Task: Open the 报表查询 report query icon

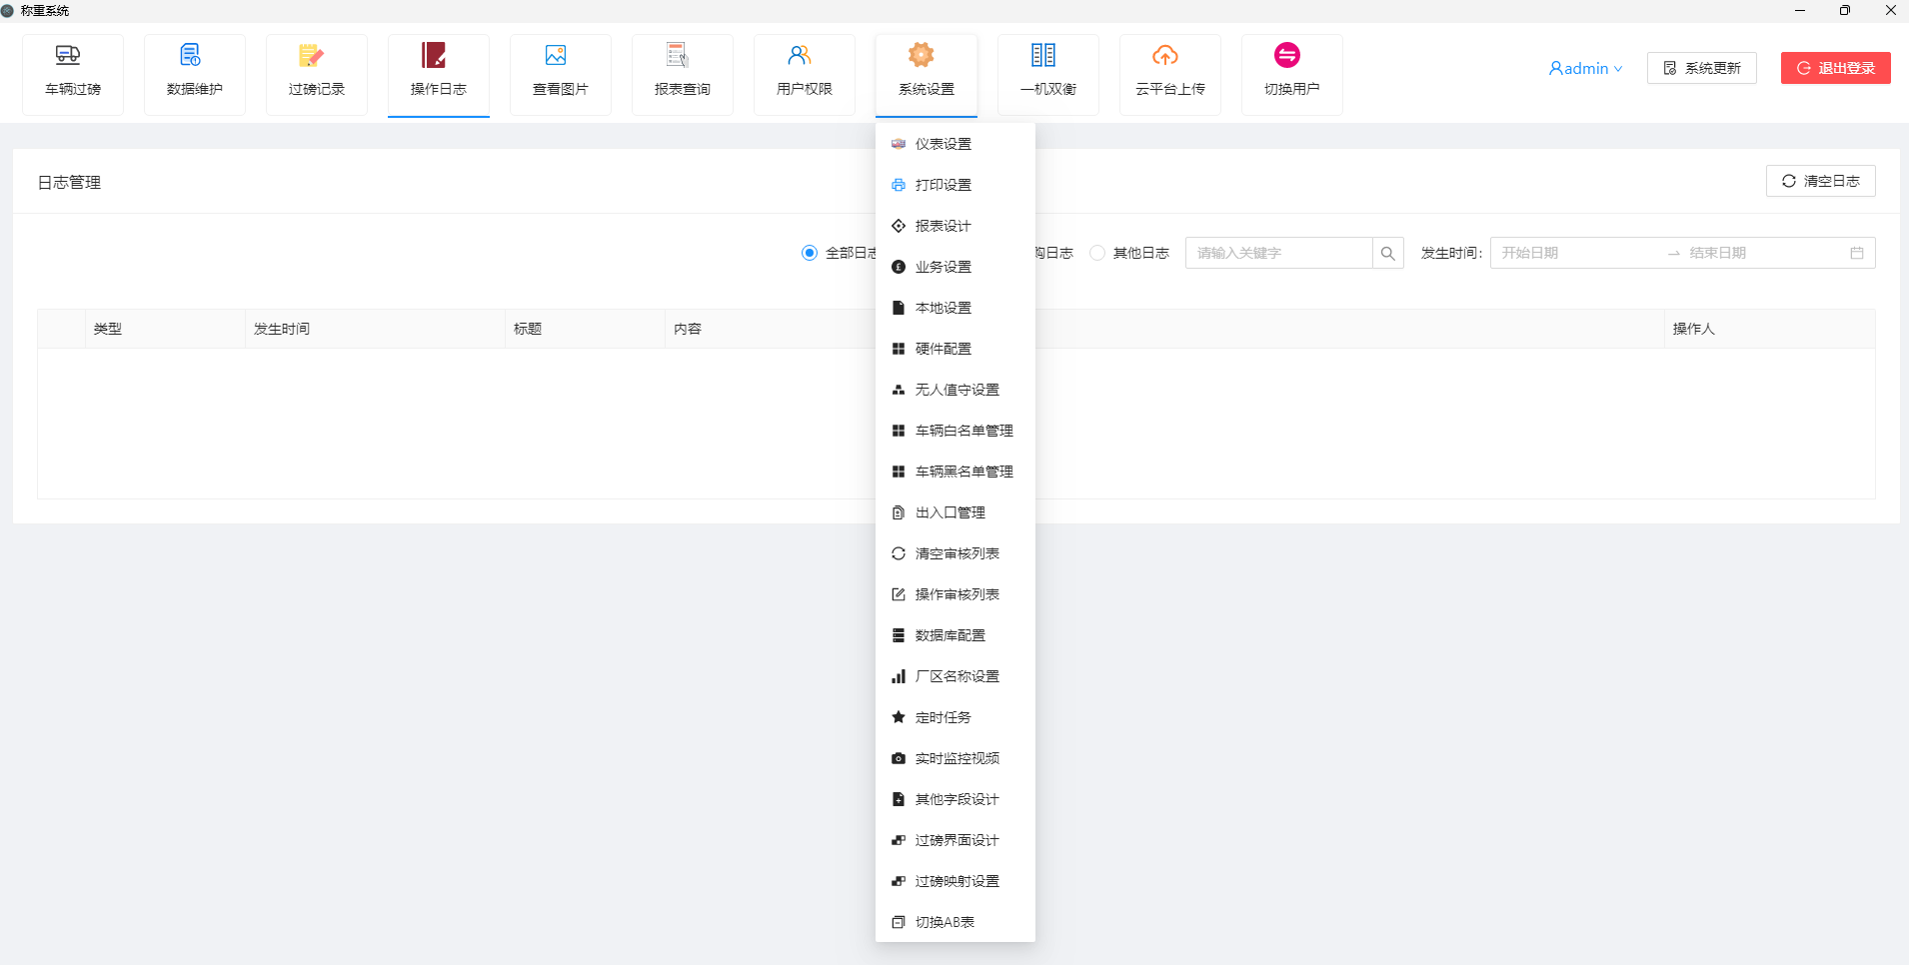Action: [683, 72]
